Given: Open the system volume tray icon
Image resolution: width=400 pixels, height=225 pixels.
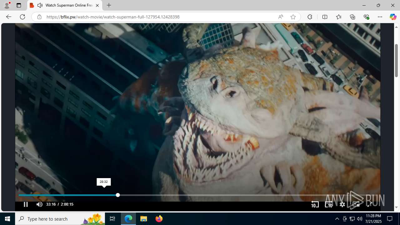Looking at the screenshot, I should coord(360,219).
